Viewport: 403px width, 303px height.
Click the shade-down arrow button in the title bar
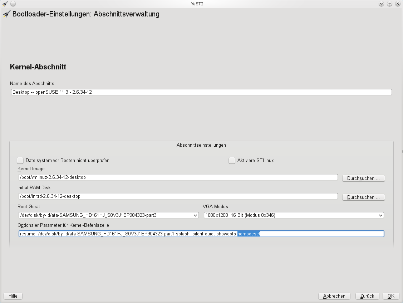(382, 4)
